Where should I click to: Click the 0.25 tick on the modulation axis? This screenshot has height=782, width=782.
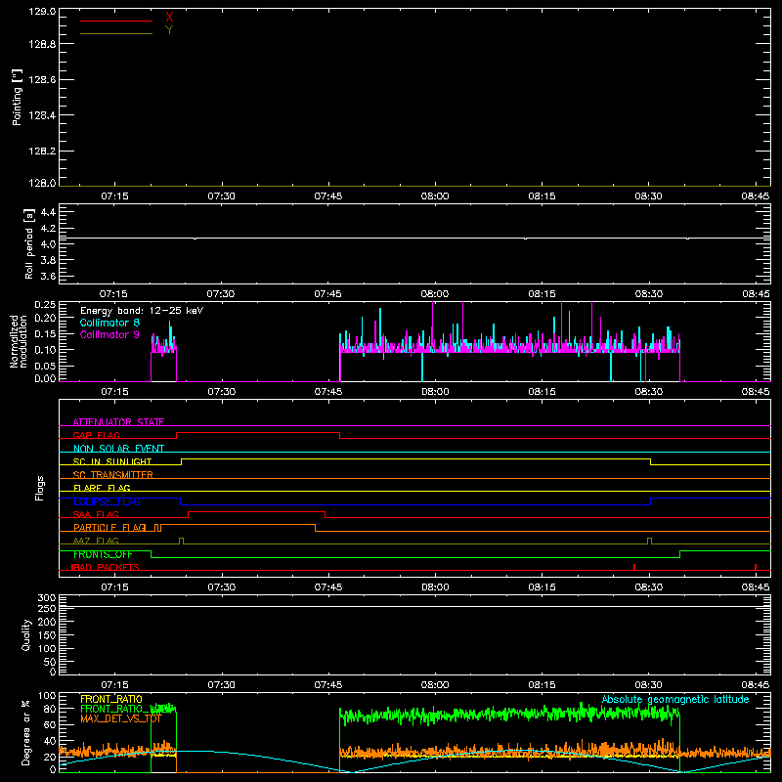point(45,305)
